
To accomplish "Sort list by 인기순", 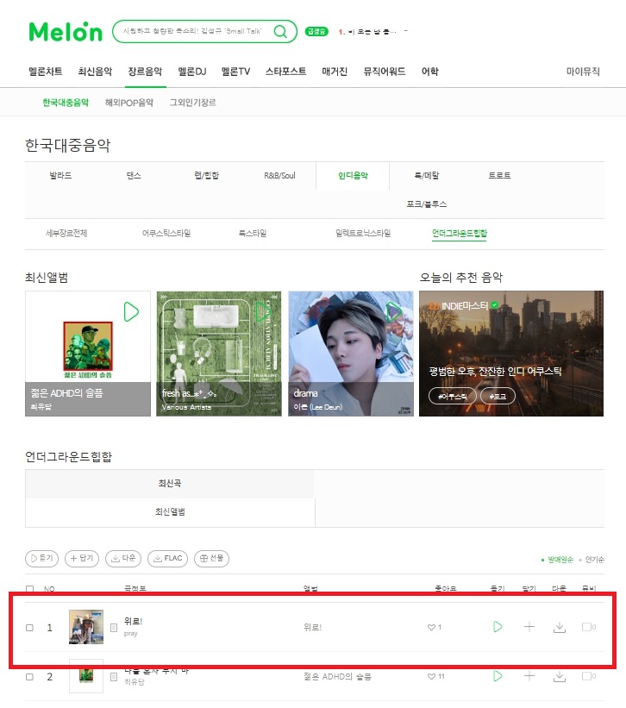I will [x=594, y=560].
